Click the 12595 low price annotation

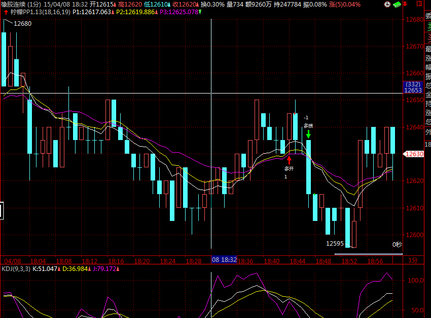(x=335, y=243)
